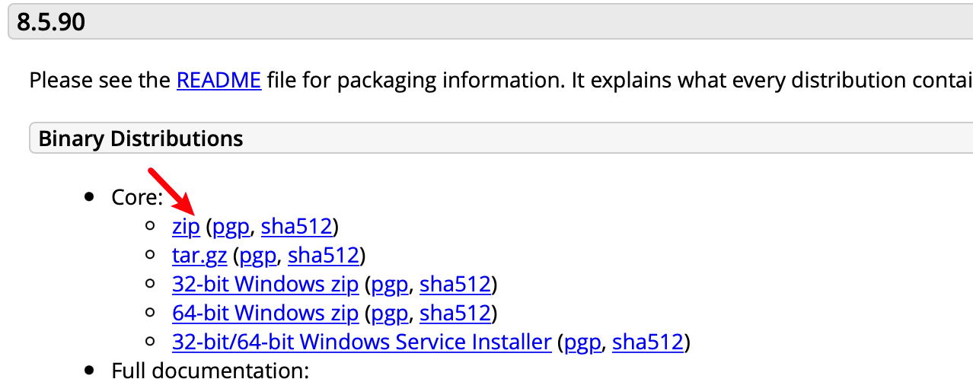Download the 64-bit Windows zip
Image resolution: width=973 pixels, height=379 pixels.
(x=266, y=314)
